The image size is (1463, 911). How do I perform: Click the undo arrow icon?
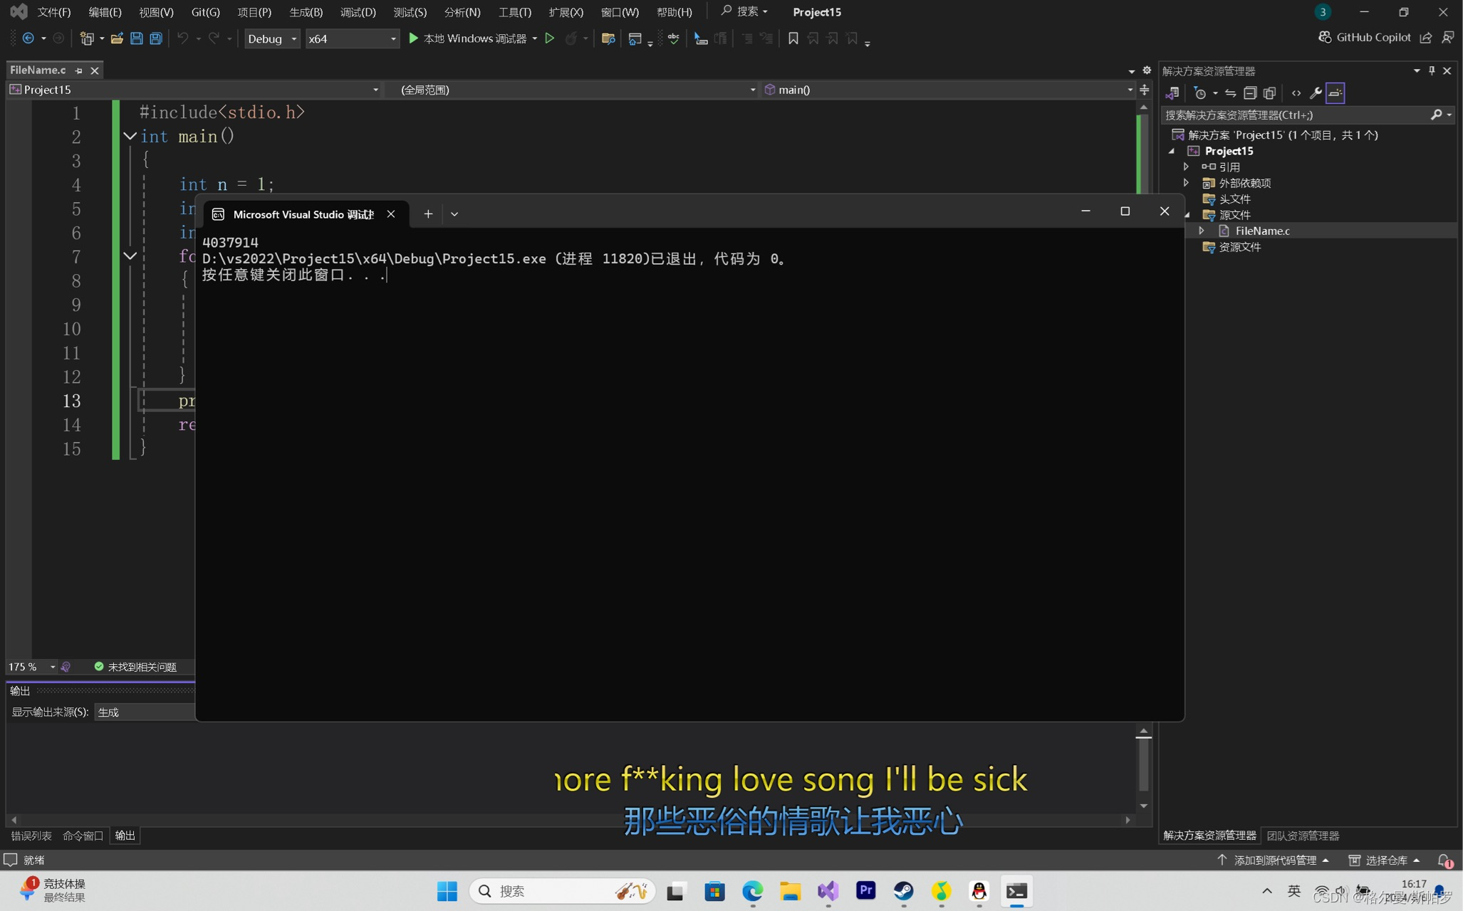tap(182, 38)
